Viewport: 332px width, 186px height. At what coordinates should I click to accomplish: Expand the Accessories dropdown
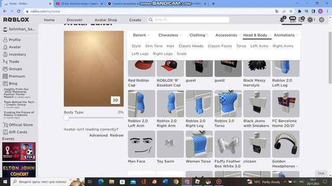(228, 35)
